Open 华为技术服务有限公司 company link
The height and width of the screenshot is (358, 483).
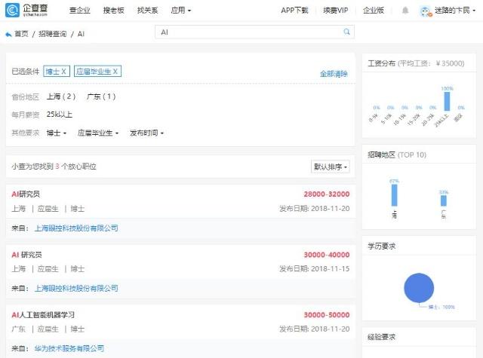[69, 348]
